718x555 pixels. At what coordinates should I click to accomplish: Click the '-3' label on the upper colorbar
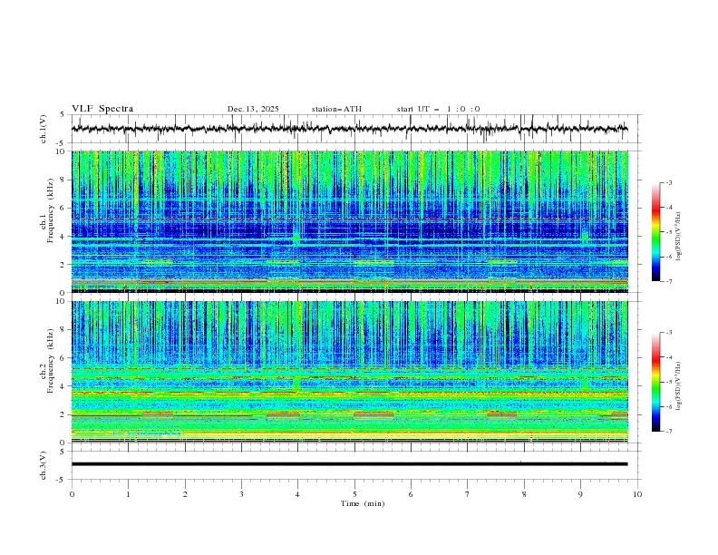[x=668, y=182]
